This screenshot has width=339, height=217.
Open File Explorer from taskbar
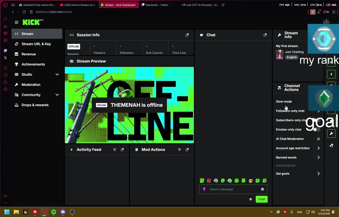[x=16, y=212]
